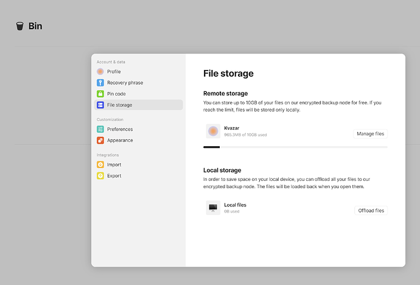
Task: Go to Pin code settings
Action: (x=139, y=94)
